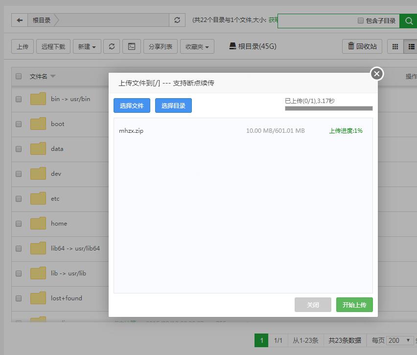Click 根目录 breadcrumb in path bar
417x355 pixels.
pos(42,20)
